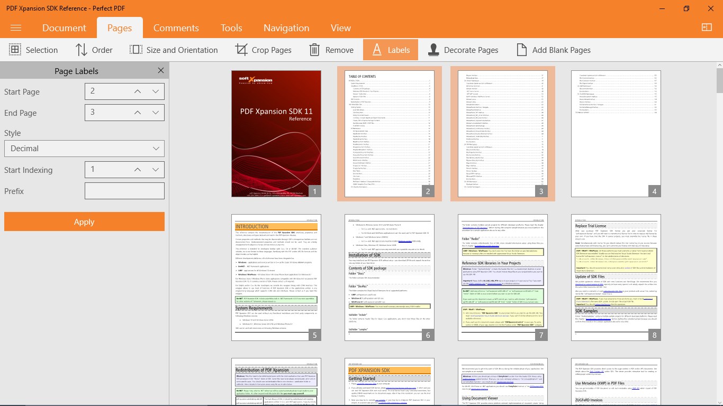Click the panel layout icon at top right
723x406 pixels.
[707, 27]
